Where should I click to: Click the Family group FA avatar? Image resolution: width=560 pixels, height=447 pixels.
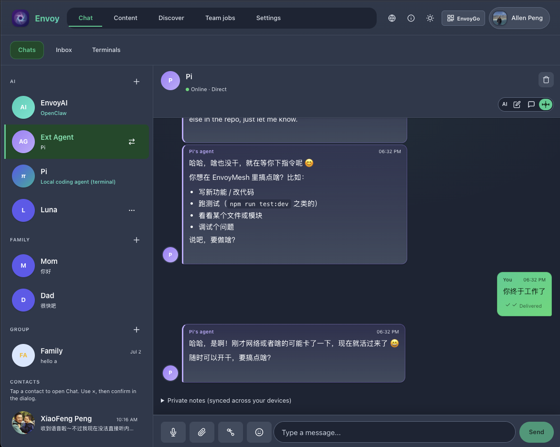23,355
